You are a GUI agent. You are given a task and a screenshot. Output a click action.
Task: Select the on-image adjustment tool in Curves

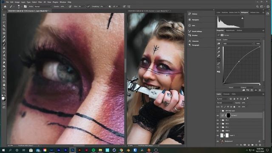click(218, 44)
